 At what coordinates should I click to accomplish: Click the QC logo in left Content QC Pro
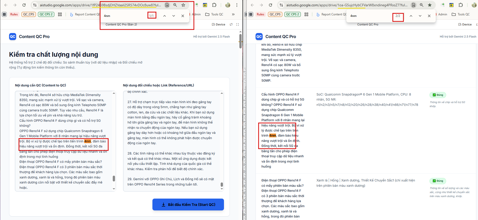tap(13, 37)
